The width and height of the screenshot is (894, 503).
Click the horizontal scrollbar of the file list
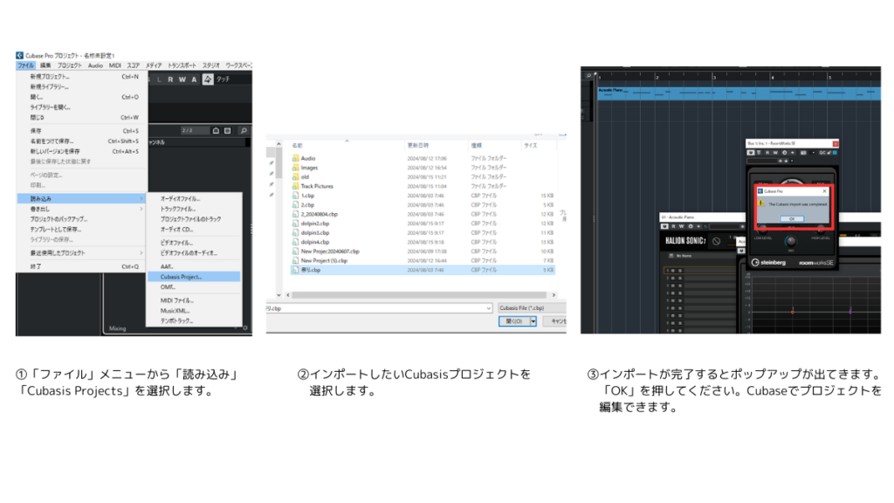420,295
